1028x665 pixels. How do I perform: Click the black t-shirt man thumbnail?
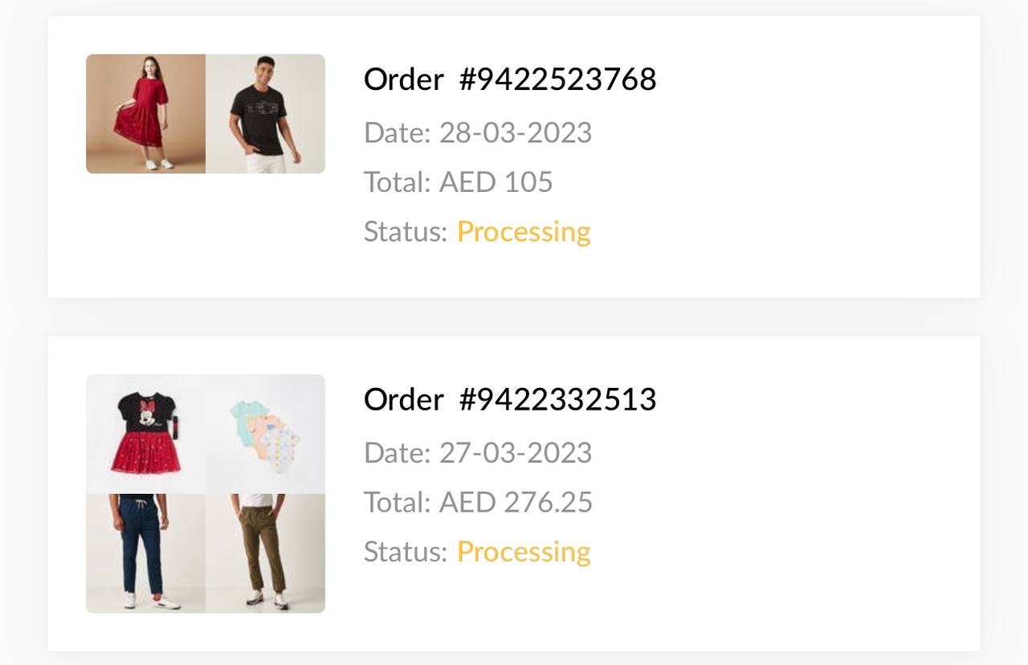(265, 114)
